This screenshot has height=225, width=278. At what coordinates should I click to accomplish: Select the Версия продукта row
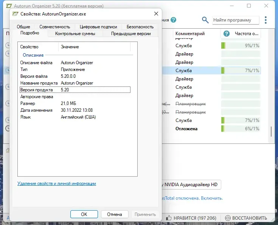(x=75, y=90)
